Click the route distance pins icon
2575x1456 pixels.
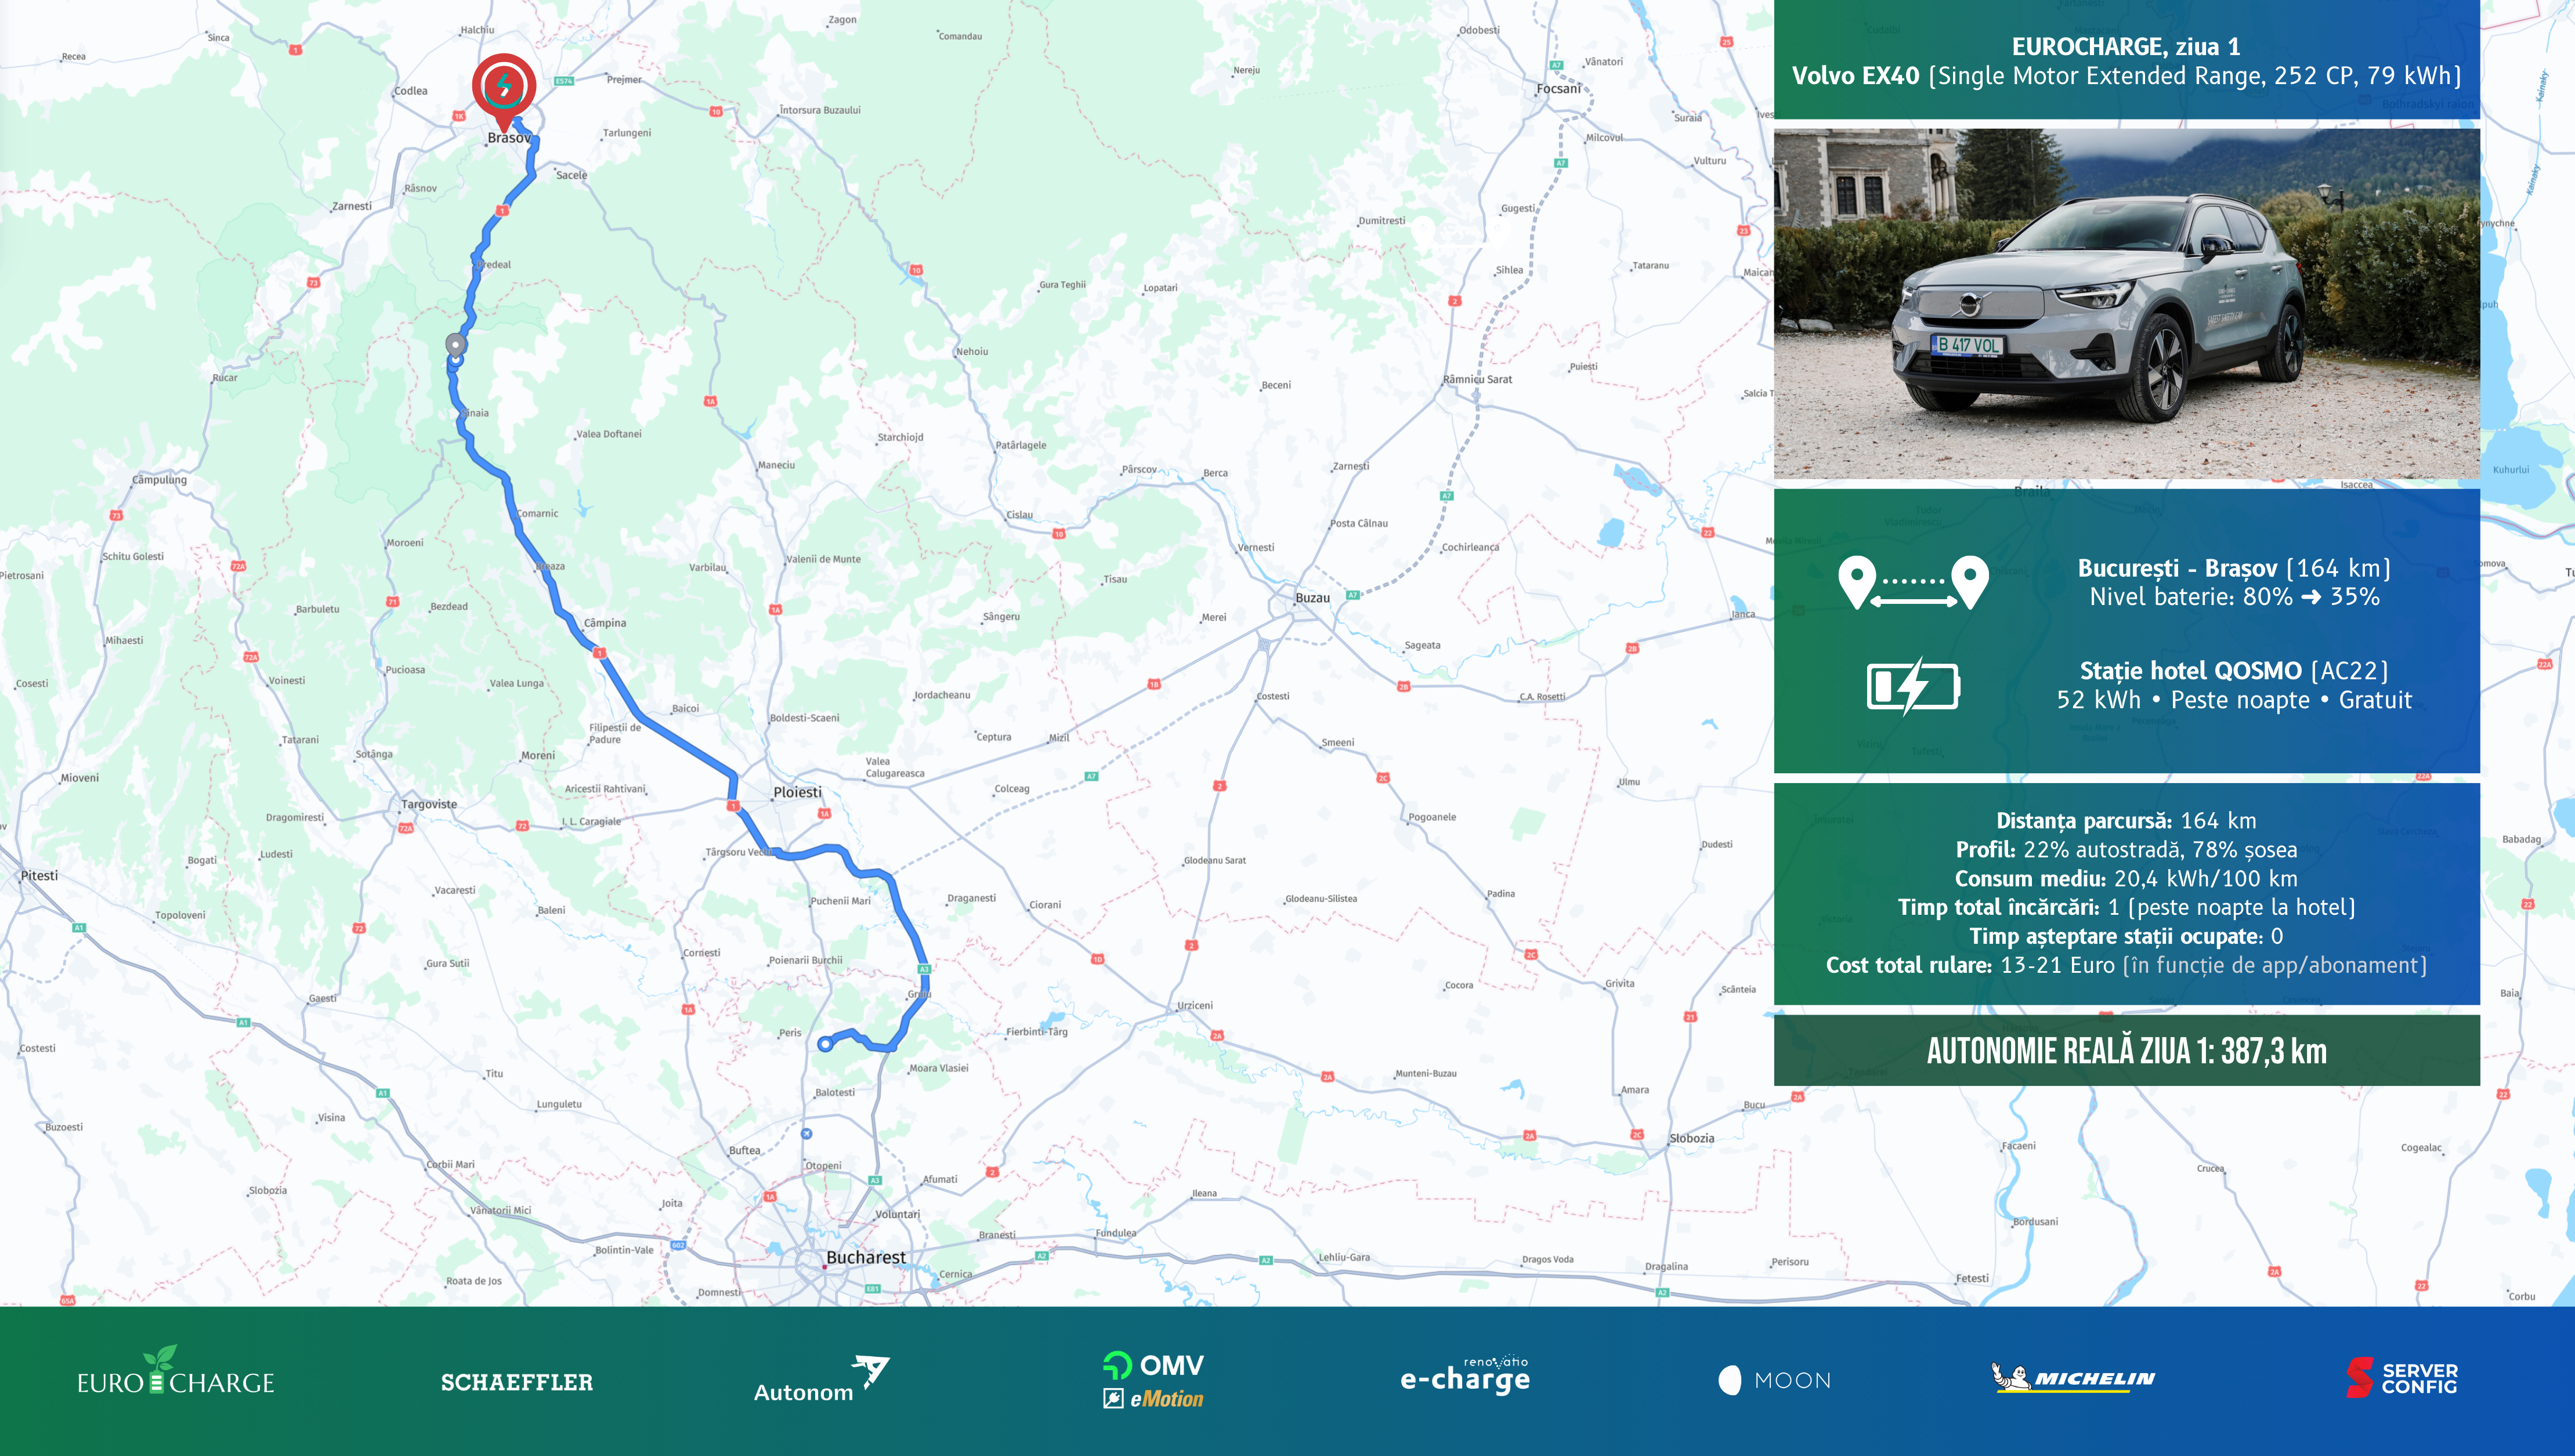1913,582
